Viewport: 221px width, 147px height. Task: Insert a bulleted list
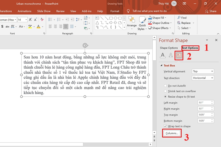click(50, 19)
